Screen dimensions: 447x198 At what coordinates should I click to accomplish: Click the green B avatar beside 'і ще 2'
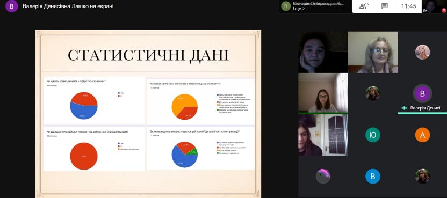tap(286, 6)
